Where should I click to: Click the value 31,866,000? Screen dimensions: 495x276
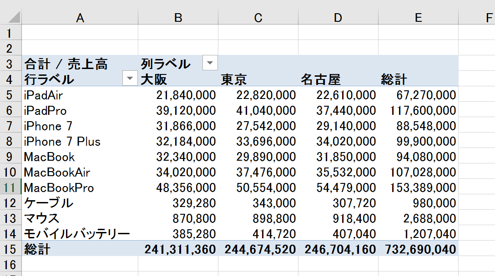[x=186, y=126]
